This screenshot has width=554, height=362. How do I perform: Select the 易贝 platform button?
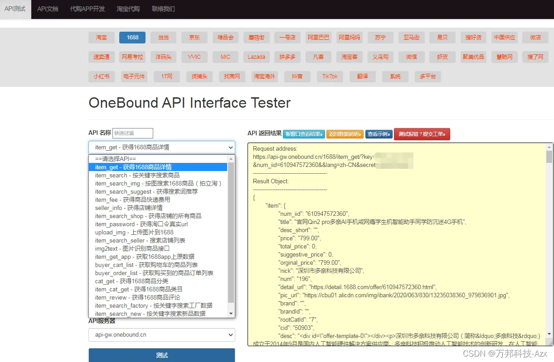(x=442, y=38)
